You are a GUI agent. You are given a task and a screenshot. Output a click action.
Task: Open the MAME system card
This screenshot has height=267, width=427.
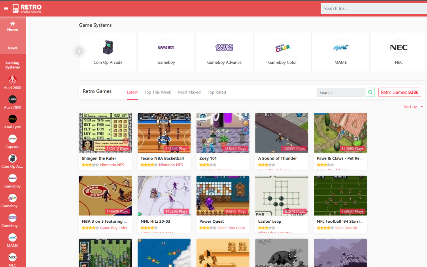pos(341,52)
